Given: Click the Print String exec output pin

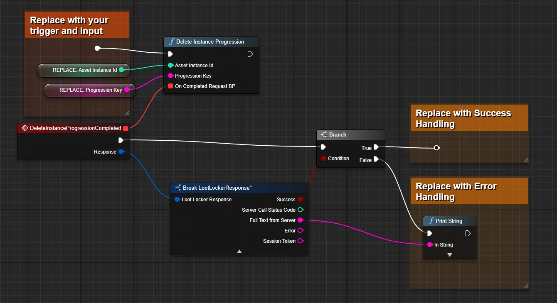Looking at the screenshot, I should coord(468,233).
